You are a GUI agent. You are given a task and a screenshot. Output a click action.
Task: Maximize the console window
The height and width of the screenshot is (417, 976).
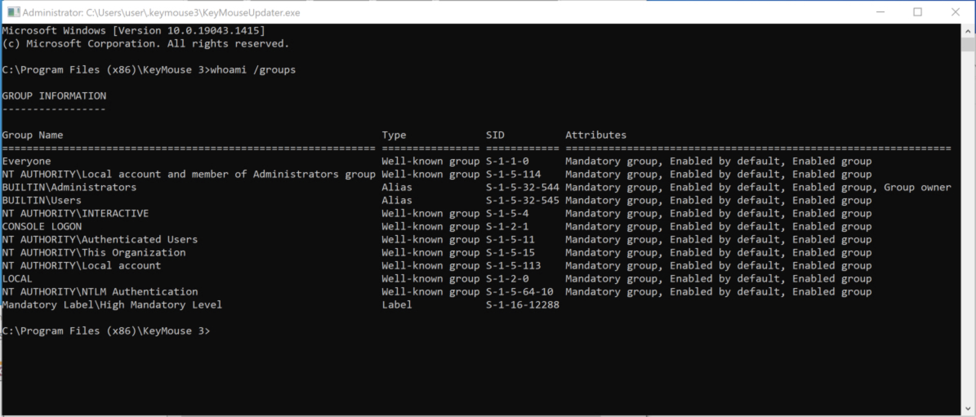coord(918,12)
